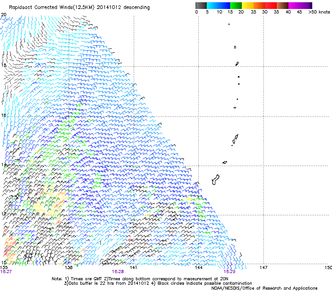Click the longitude label 141
Viewport: 332px width, 291px height.
[x=133, y=268]
